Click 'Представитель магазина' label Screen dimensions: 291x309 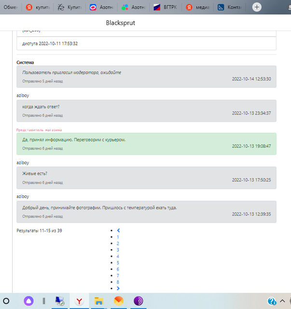click(39, 130)
